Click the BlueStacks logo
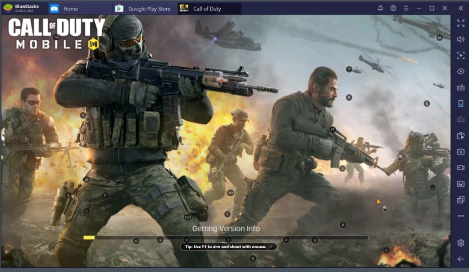Screen dimensions: 469x272 8,8
